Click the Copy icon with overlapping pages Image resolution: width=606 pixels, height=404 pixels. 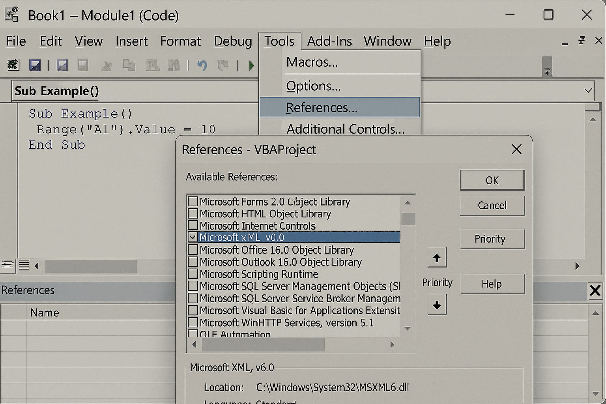point(129,65)
